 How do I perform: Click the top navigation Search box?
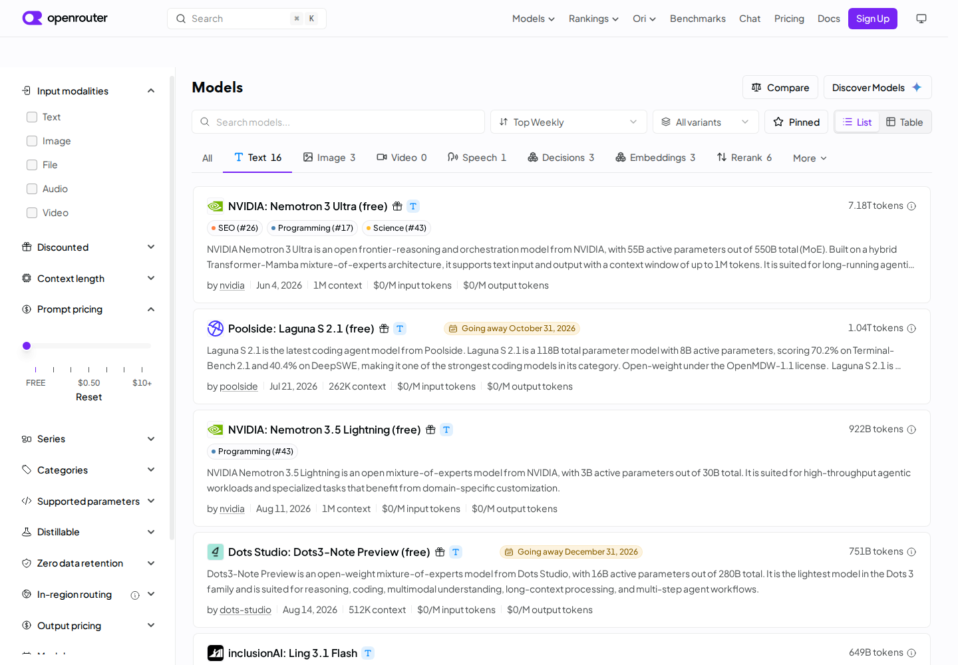click(x=247, y=19)
